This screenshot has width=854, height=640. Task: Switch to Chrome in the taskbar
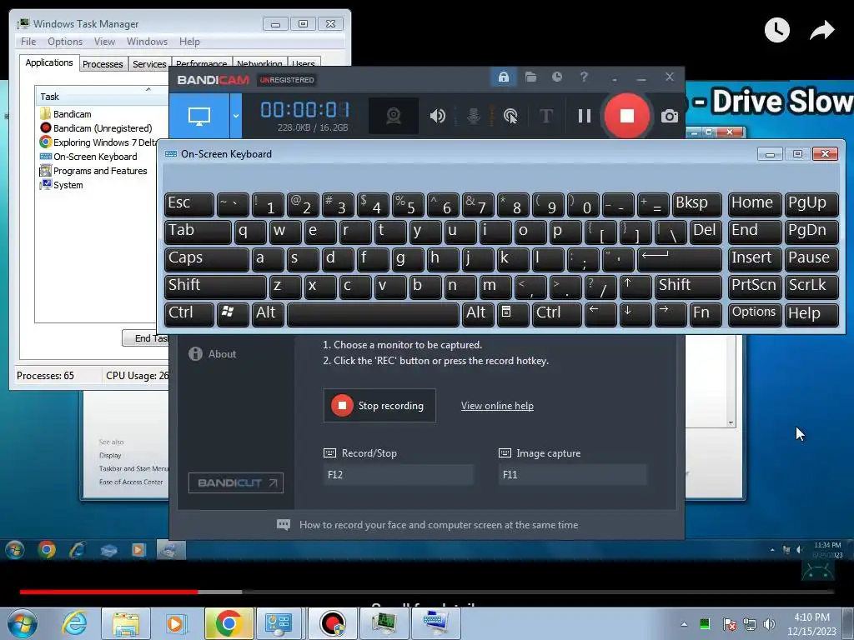229,623
